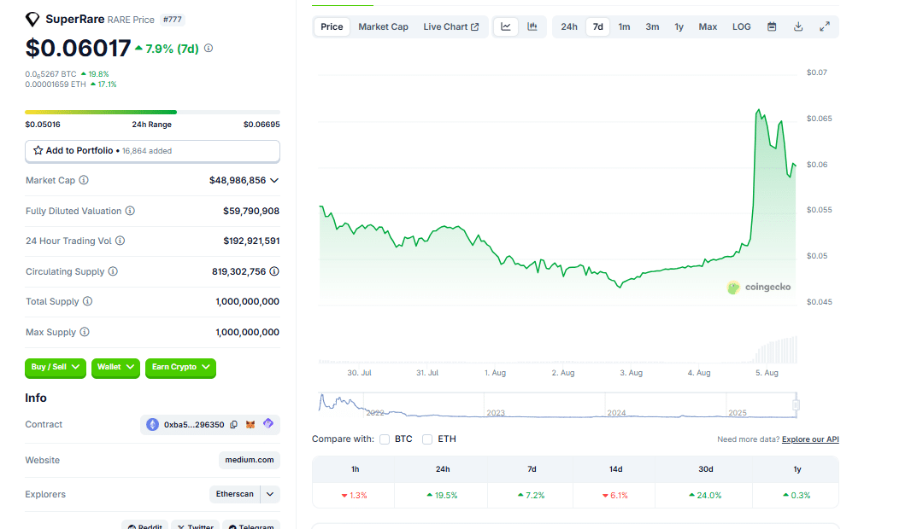Open the medium.com website link
The height and width of the screenshot is (529, 923).
[250, 460]
